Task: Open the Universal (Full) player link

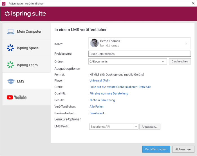Action: click(x=100, y=81)
